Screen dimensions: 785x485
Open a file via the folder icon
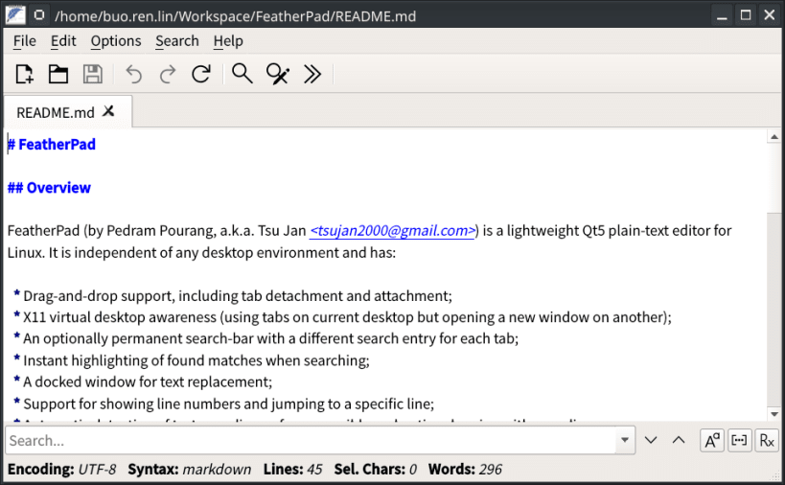58,74
